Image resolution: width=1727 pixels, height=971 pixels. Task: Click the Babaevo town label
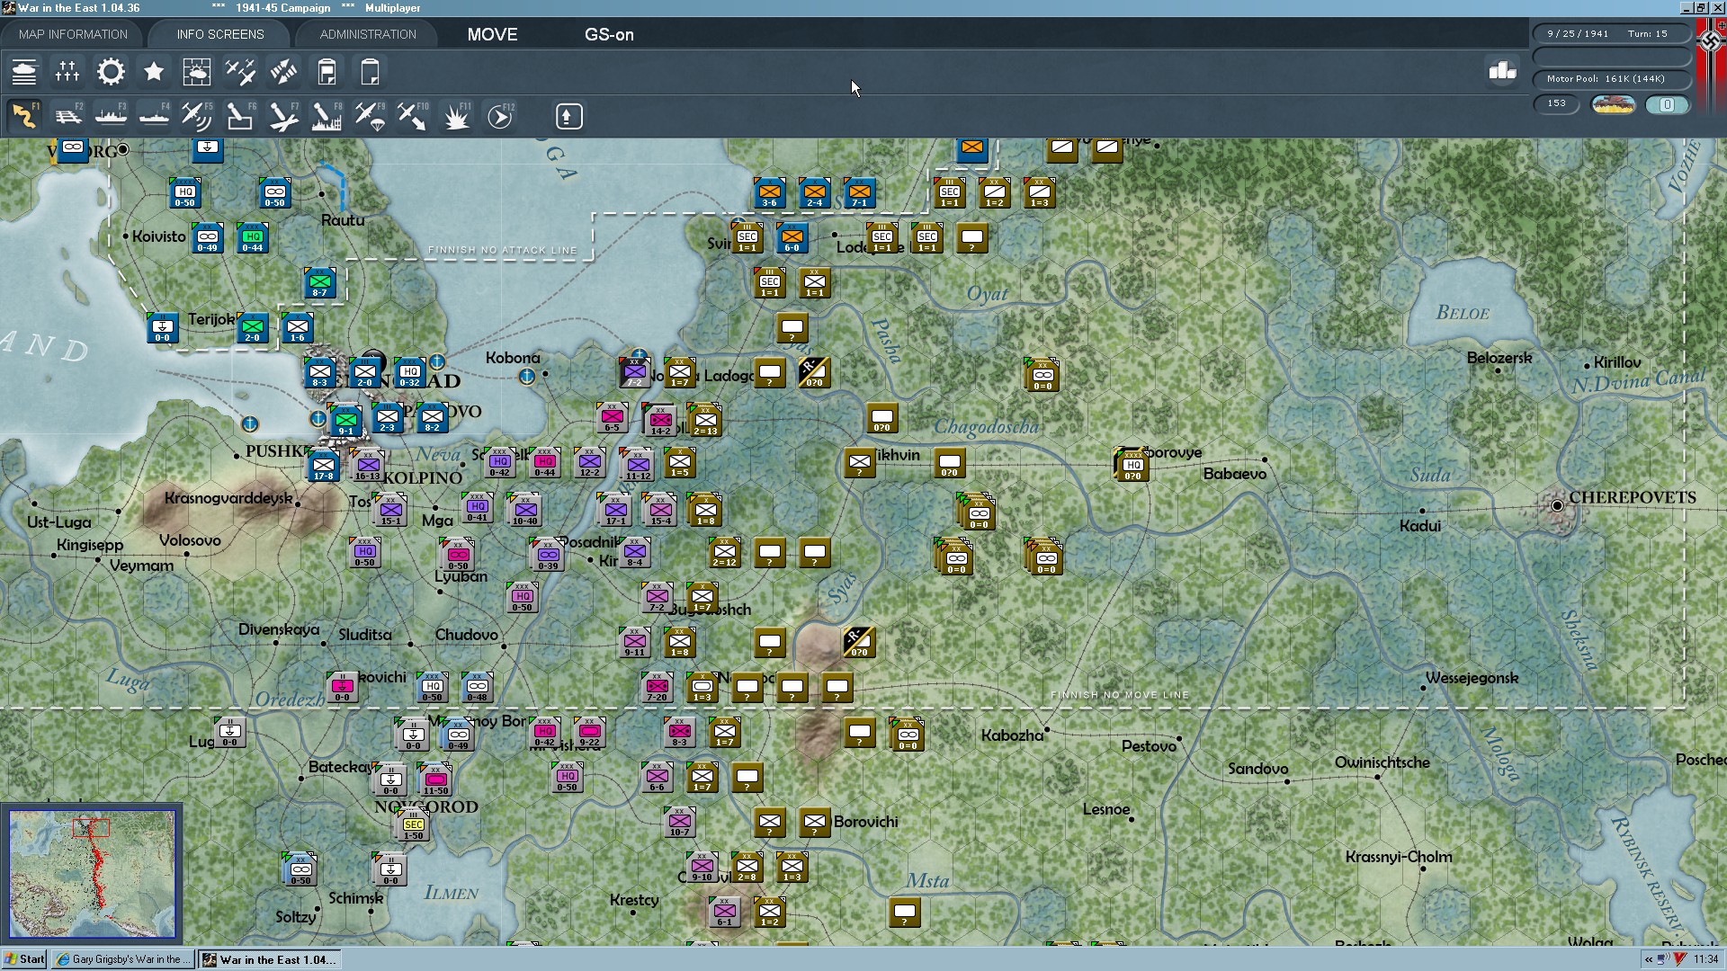[1234, 474]
